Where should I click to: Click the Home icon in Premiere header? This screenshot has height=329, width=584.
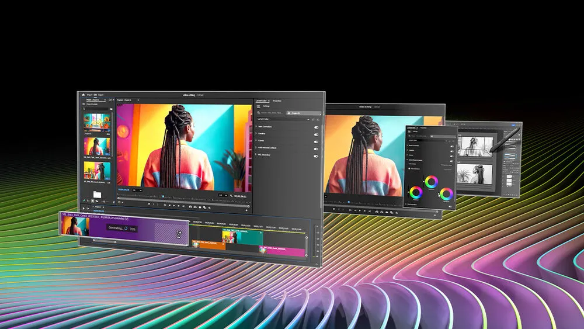[x=84, y=95]
